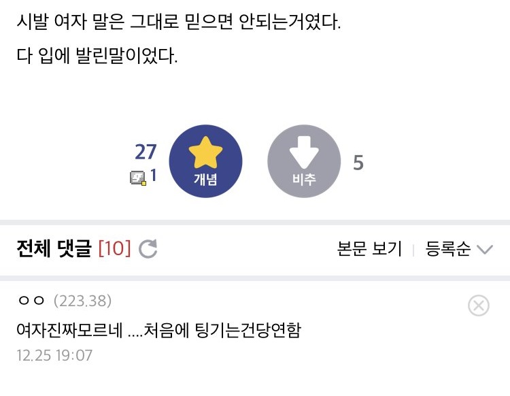Image resolution: width=510 pixels, height=396 pixels.
Task: Open the commenter nickname ㅇㅇ
Action: [31, 301]
